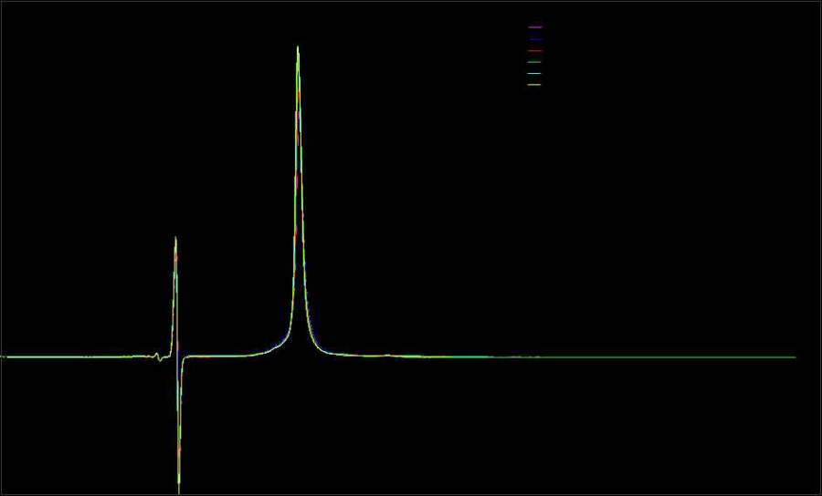Click the bottom of the sharp negative dip

click(179, 491)
